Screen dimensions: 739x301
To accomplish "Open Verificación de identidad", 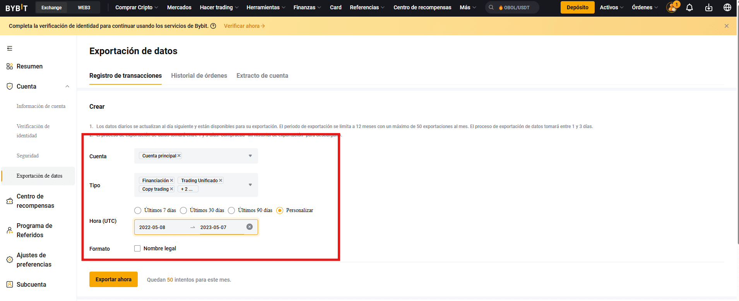I will click(33, 131).
